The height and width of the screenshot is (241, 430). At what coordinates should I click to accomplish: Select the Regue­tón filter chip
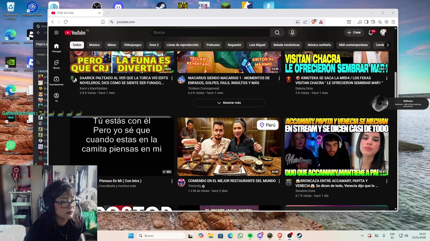click(234, 45)
